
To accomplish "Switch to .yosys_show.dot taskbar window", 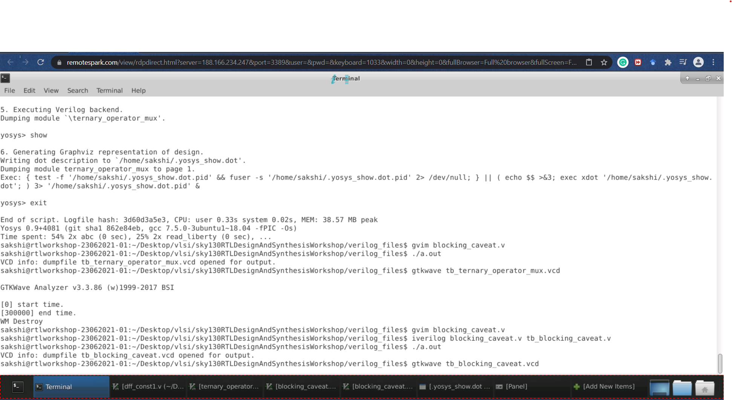I will click(455, 386).
